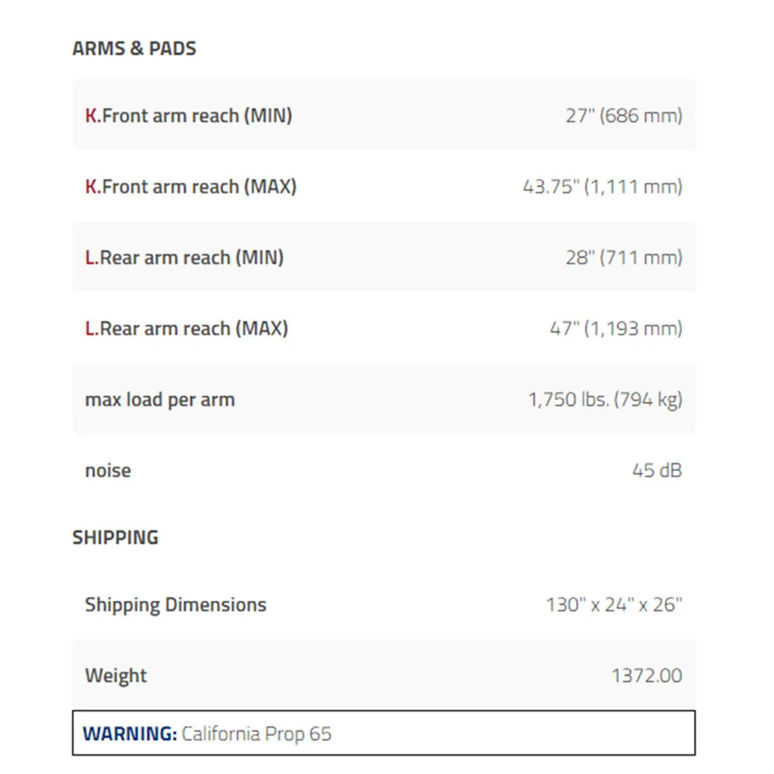774x774 pixels.
Task: Select the K.Front arm reach (MIN) row label
Action: 189,115
